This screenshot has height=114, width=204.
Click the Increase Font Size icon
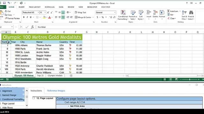click(48, 13)
